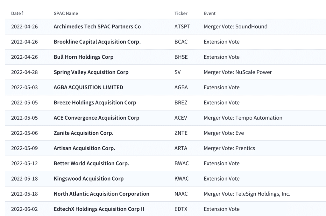Click Extension Vote in the EDTX row
Screen dimensions: 326x216
point(222,209)
